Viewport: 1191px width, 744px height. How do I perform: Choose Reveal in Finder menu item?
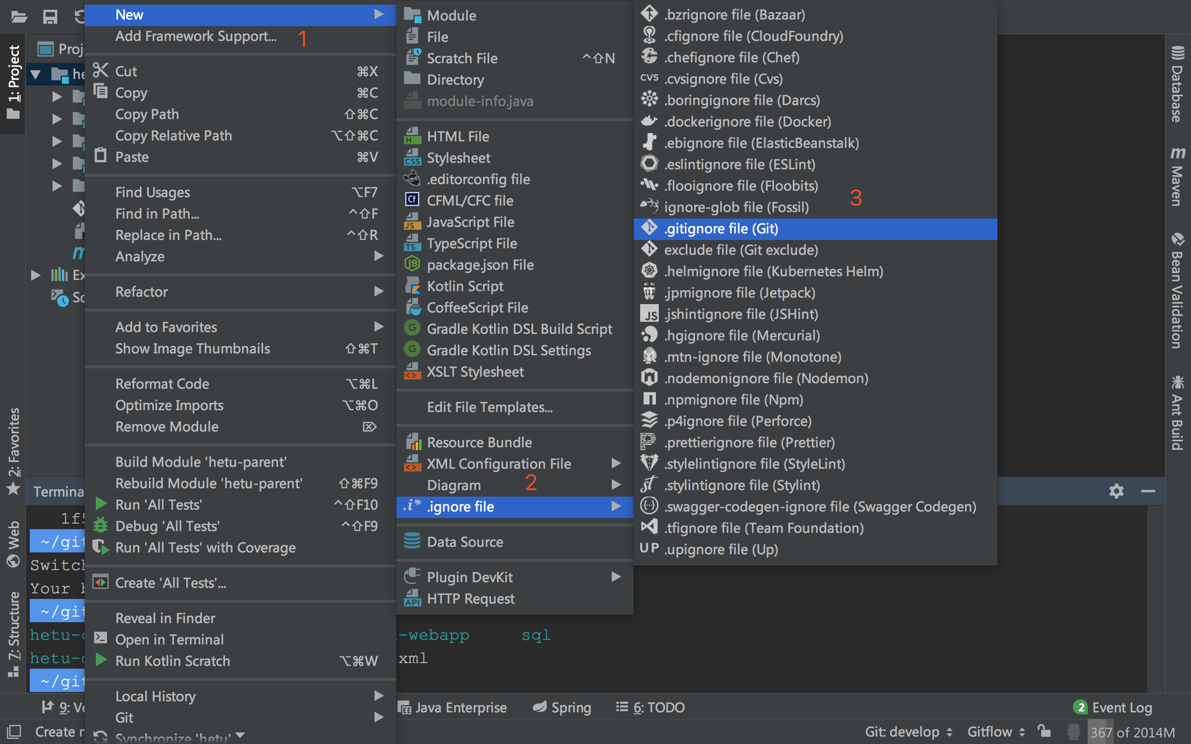point(240,618)
